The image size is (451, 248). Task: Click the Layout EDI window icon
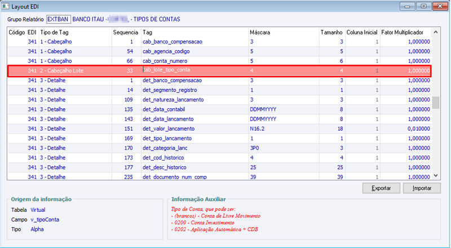tap(5, 6)
